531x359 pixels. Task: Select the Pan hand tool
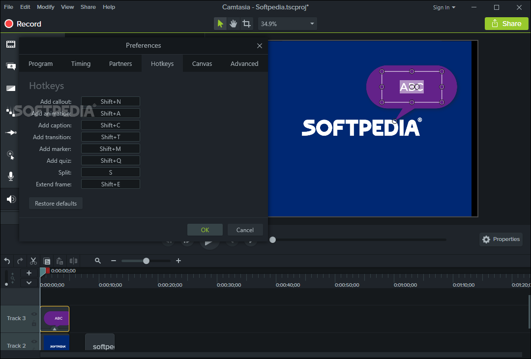[x=234, y=24]
